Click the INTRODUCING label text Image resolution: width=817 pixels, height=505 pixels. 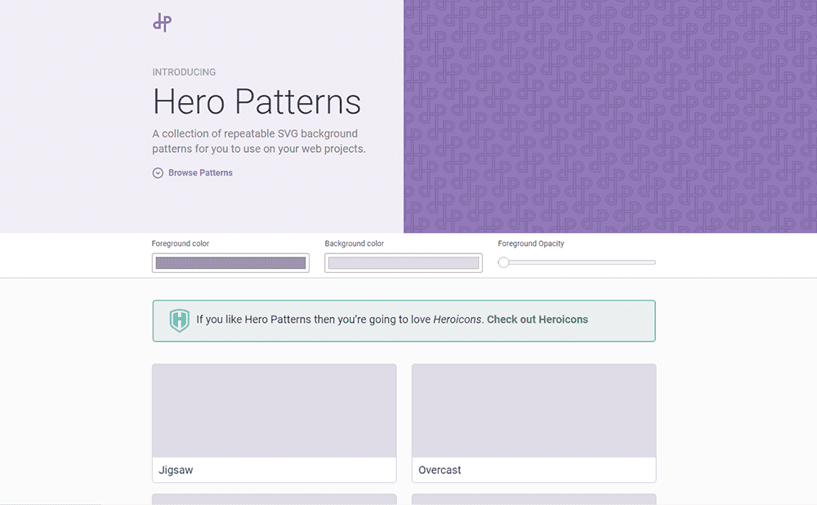tap(184, 72)
